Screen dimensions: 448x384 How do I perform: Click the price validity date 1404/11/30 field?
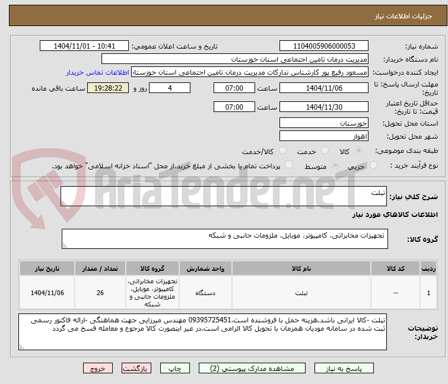[x=324, y=107]
